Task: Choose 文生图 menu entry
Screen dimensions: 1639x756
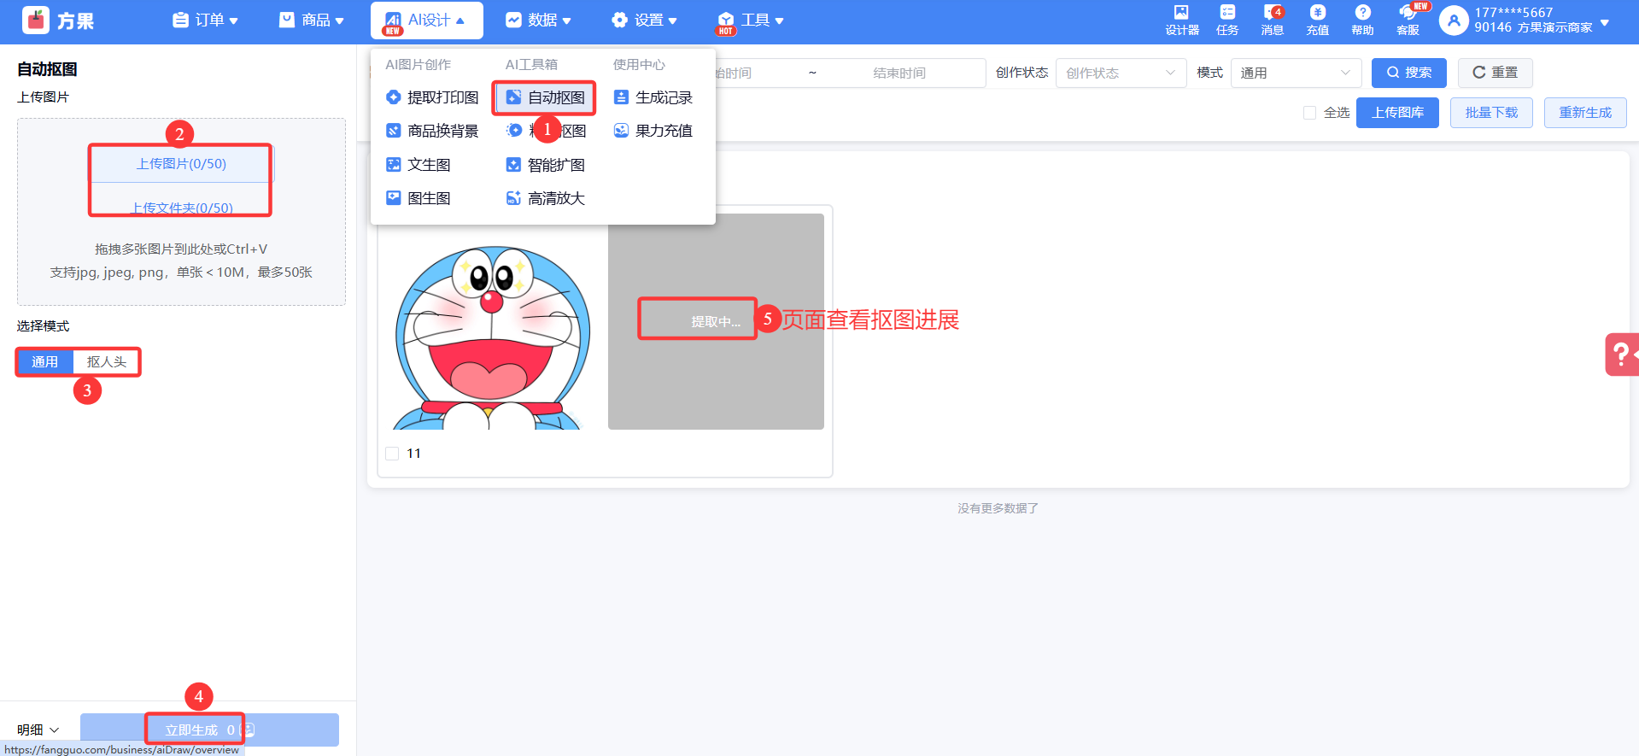Action: [419, 165]
